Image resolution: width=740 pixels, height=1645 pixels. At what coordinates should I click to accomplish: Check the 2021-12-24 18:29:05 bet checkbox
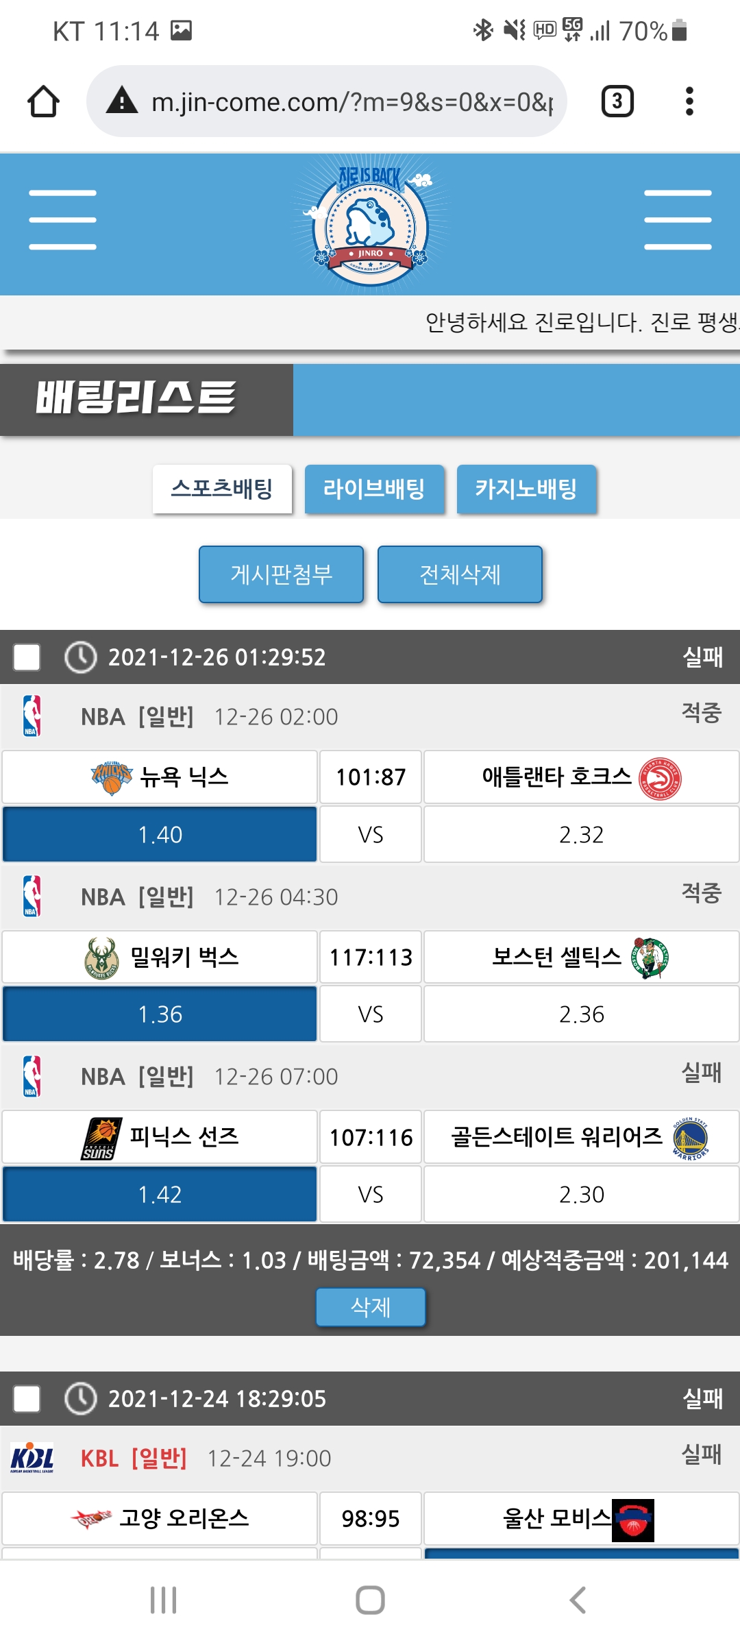[27, 1398]
